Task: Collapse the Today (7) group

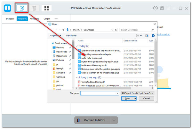Action: [77, 46]
